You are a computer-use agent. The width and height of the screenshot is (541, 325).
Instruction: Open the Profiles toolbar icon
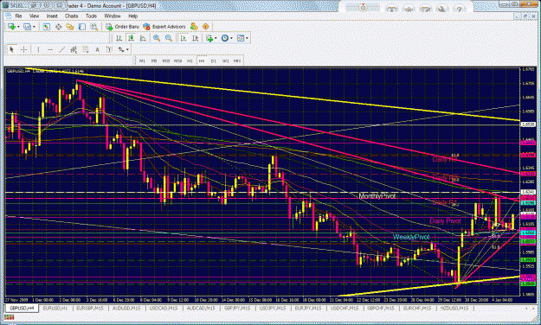27,27
